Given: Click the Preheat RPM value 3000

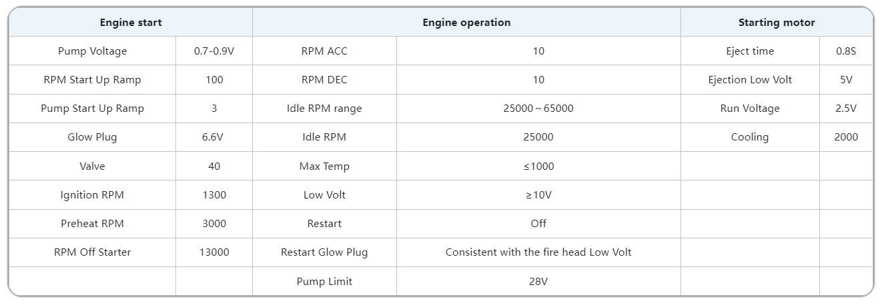Looking at the screenshot, I should tap(214, 224).
